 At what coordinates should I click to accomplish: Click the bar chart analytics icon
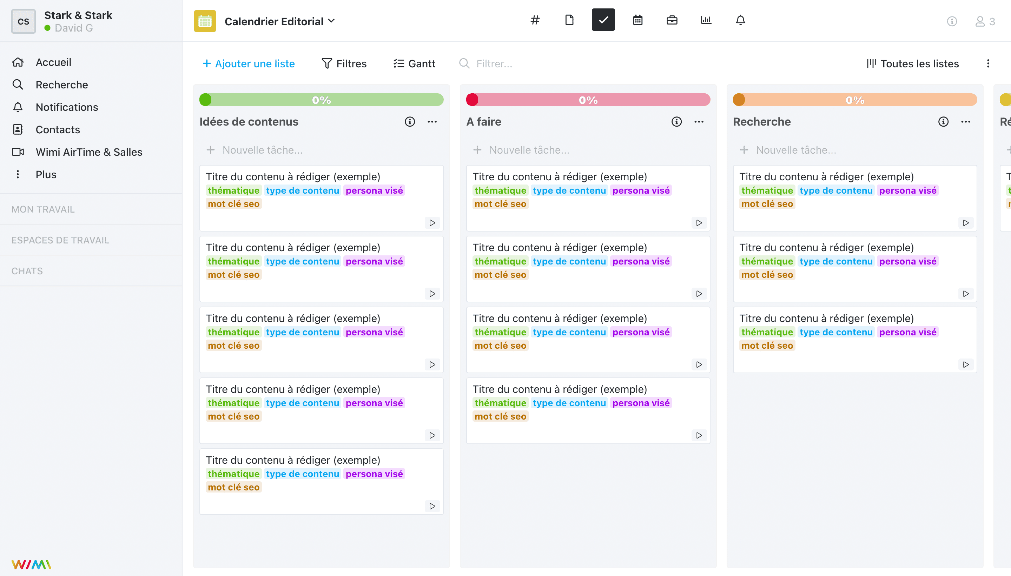[x=706, y=20]
